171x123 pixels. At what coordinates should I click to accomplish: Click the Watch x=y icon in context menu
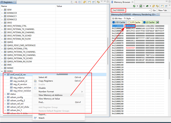click(35, 118)
